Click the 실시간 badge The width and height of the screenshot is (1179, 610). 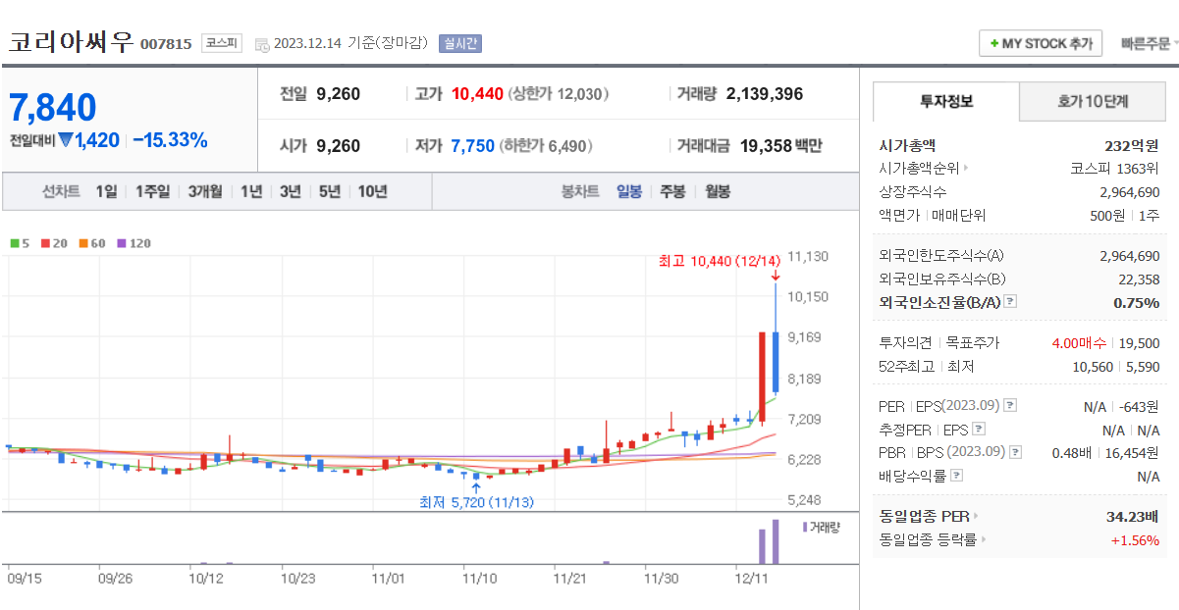460,44
